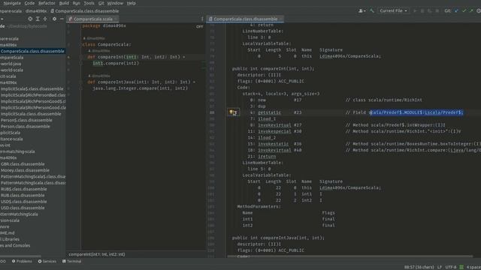This screenshot has height=270, width=481.
Task: Click the Git update project arrow icon
Action: (456, 10)
